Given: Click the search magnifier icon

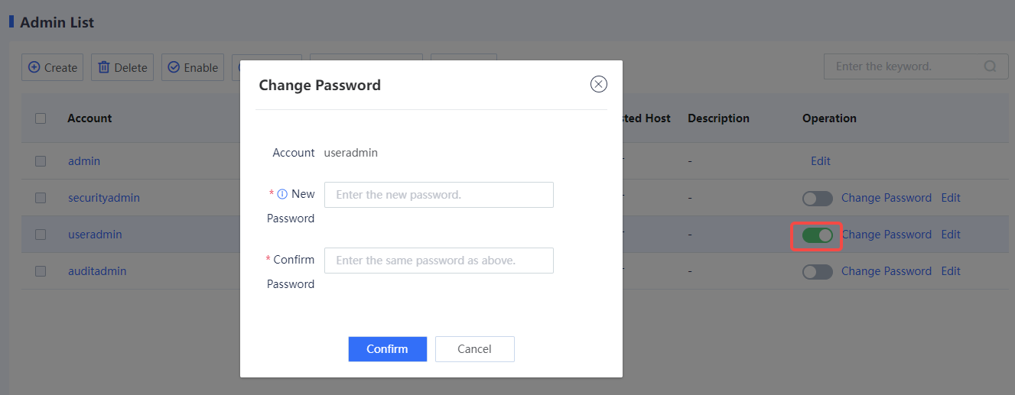Looking at the screenshot, I should (991, 66).
